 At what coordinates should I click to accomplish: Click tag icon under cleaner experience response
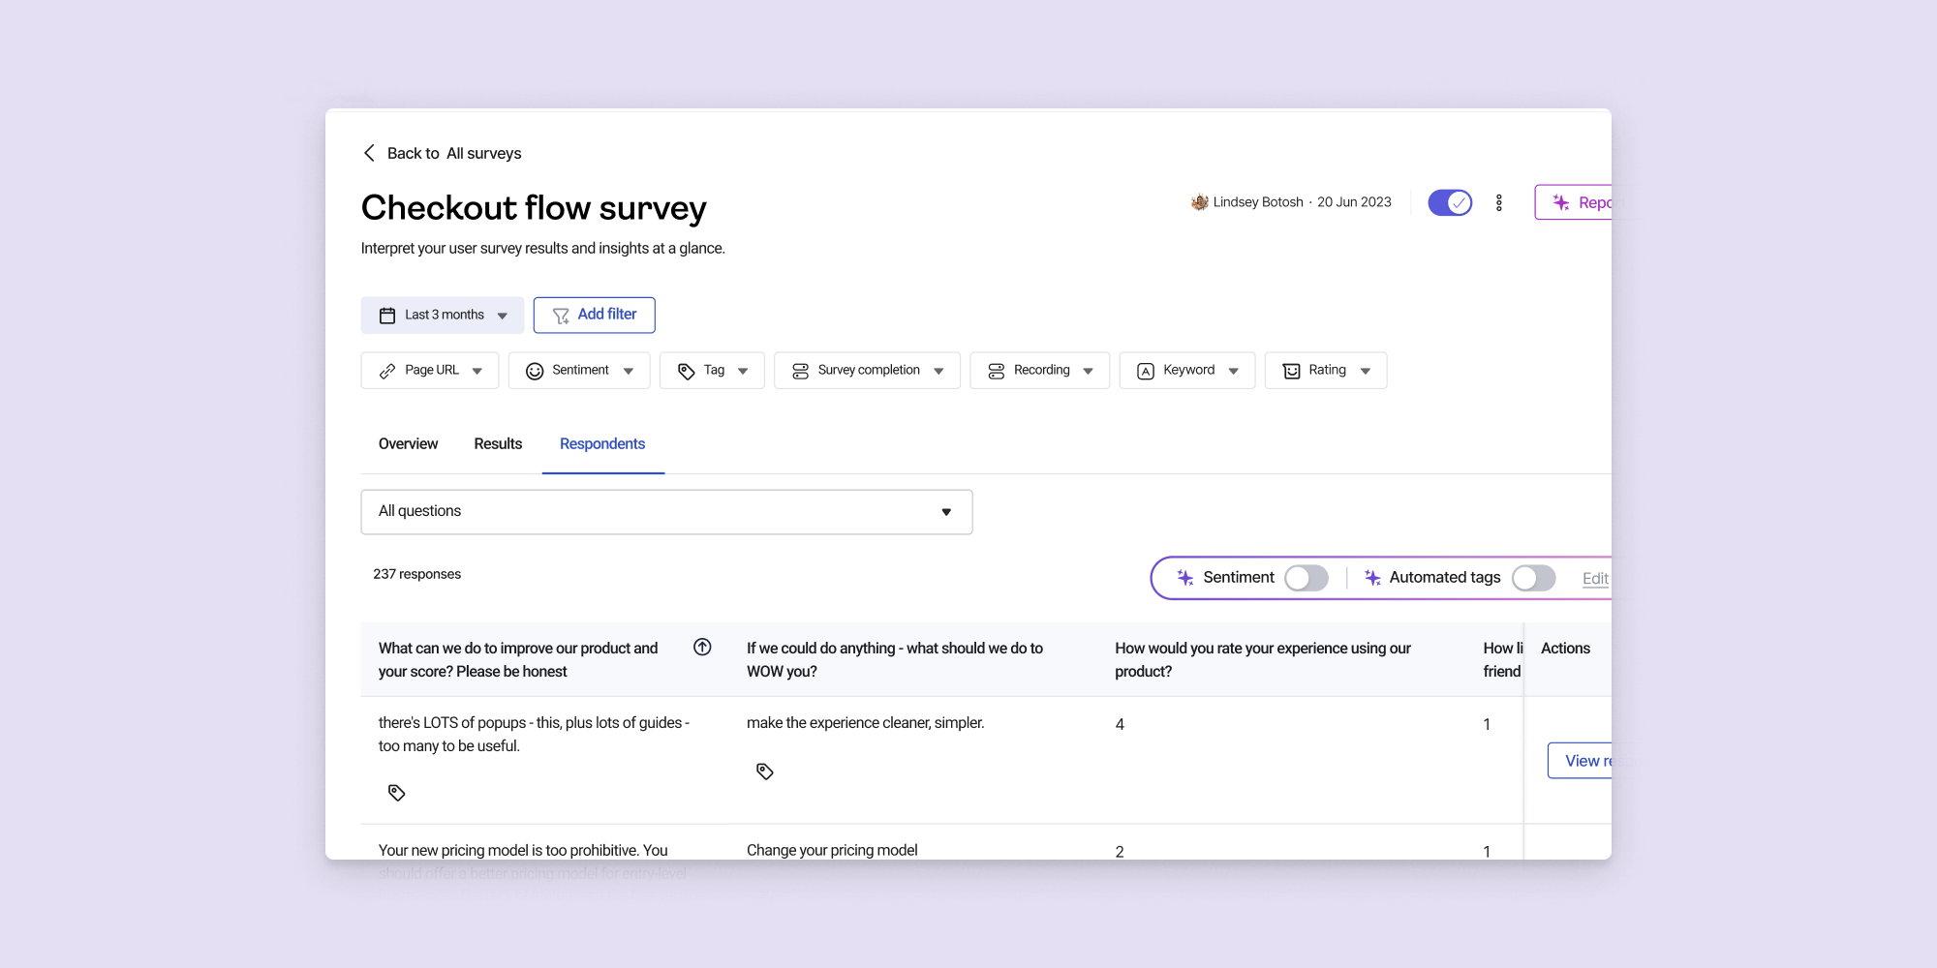(x=765, y=771)
